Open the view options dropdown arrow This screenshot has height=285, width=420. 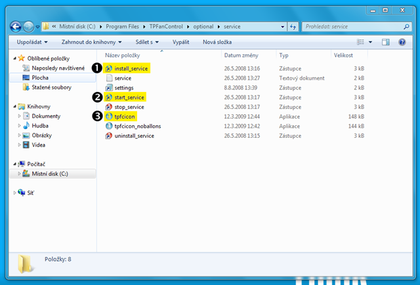(x=370, y=42)
